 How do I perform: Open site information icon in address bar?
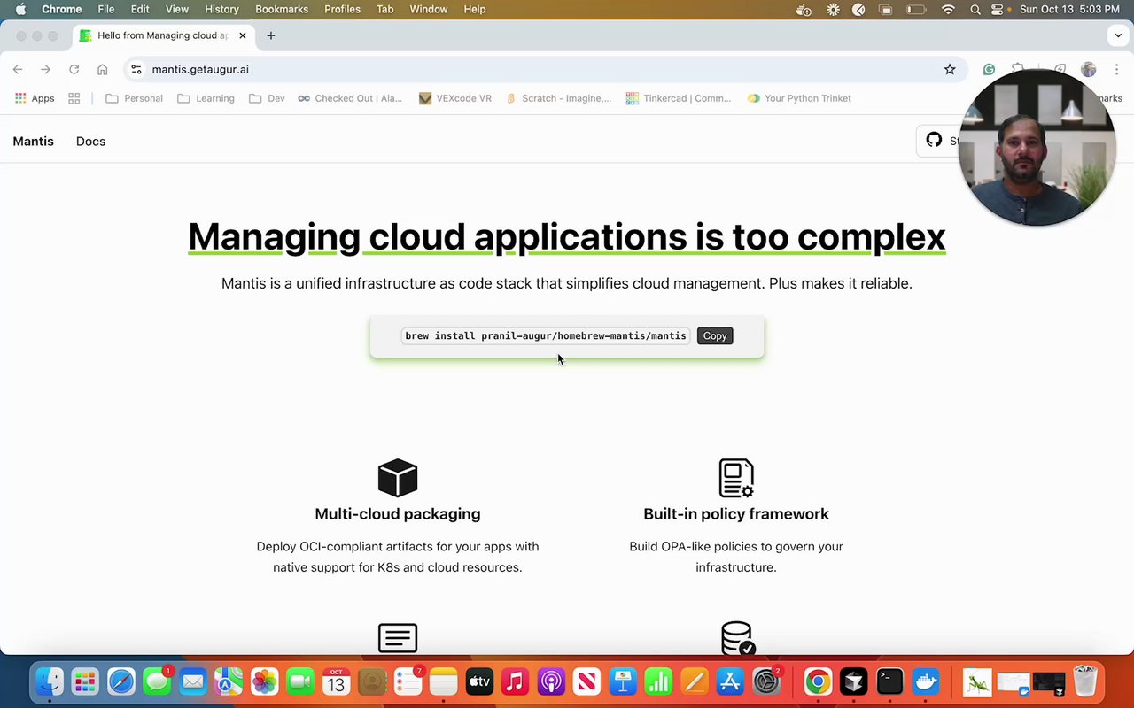(135, 69)
